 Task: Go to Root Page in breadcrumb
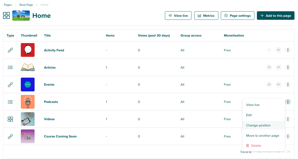coord(26,5)
